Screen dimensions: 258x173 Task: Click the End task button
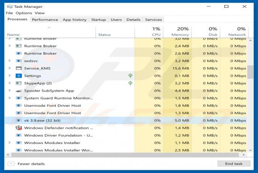(234, 164)
